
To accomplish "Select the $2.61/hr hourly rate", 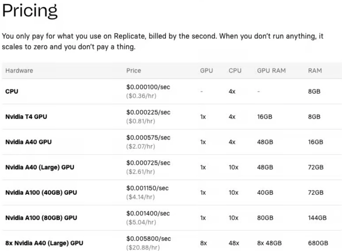I will tap(141, 172).
